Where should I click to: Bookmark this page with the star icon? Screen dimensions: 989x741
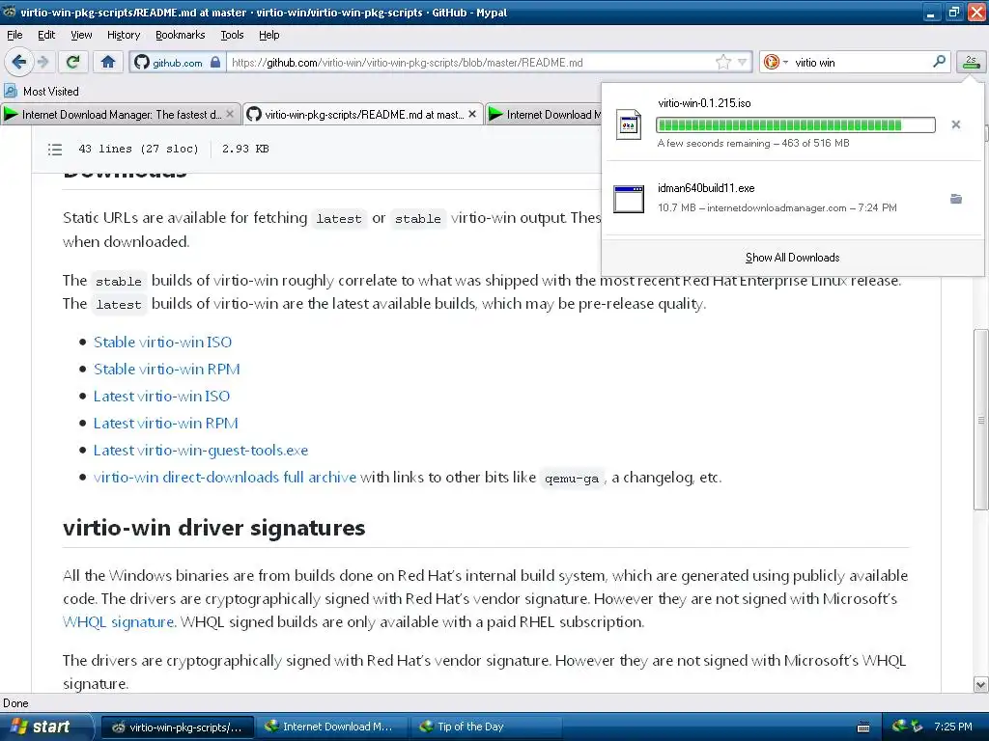pyautogui.click(x=722, y=62)
